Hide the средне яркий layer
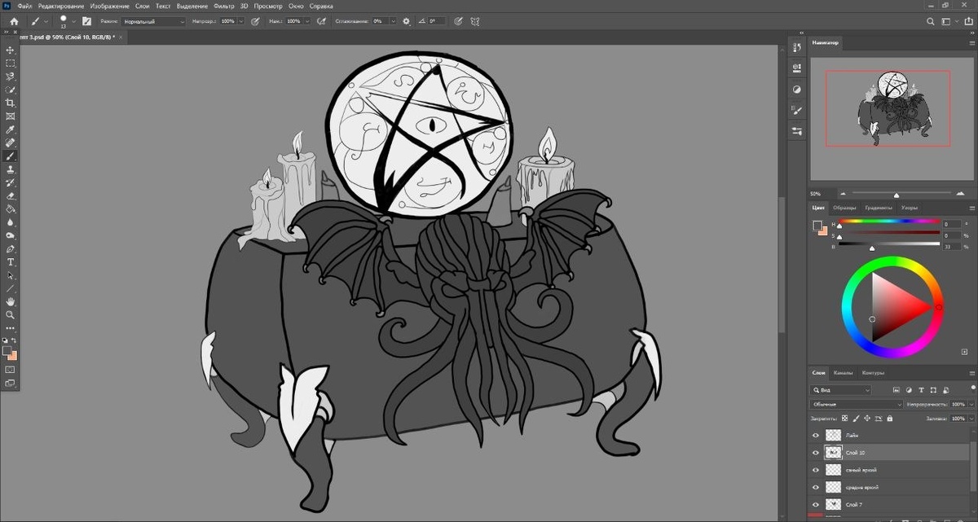This screenshot has width=978, height=522. click(x=816, y=487)
